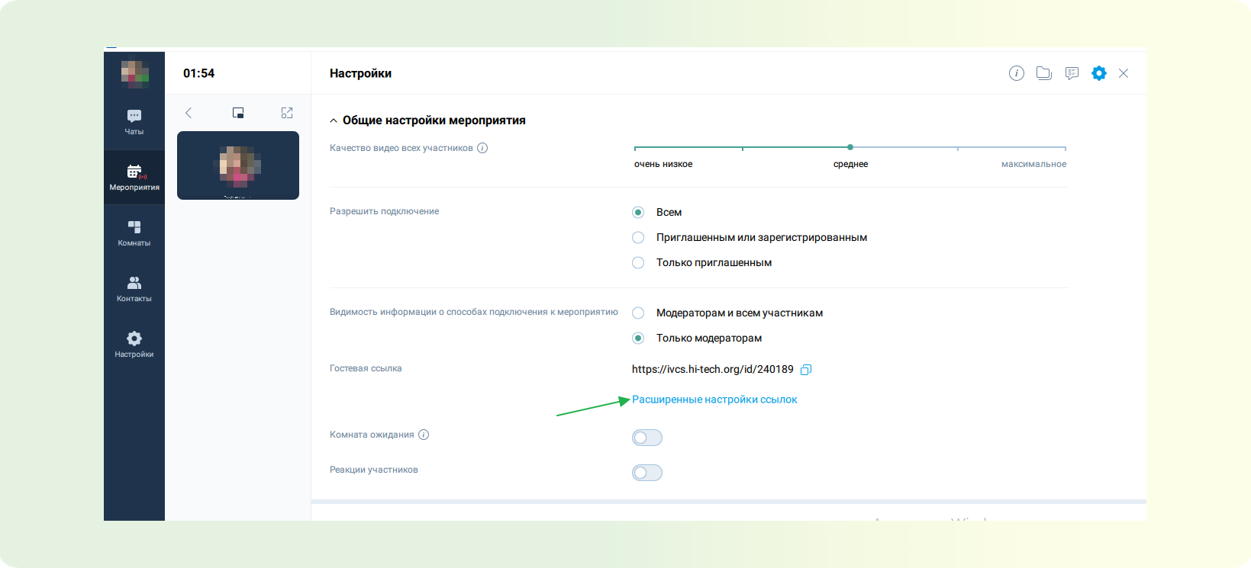
Task: Click the participant video thumbnail
Action: [x=238, y=165]
